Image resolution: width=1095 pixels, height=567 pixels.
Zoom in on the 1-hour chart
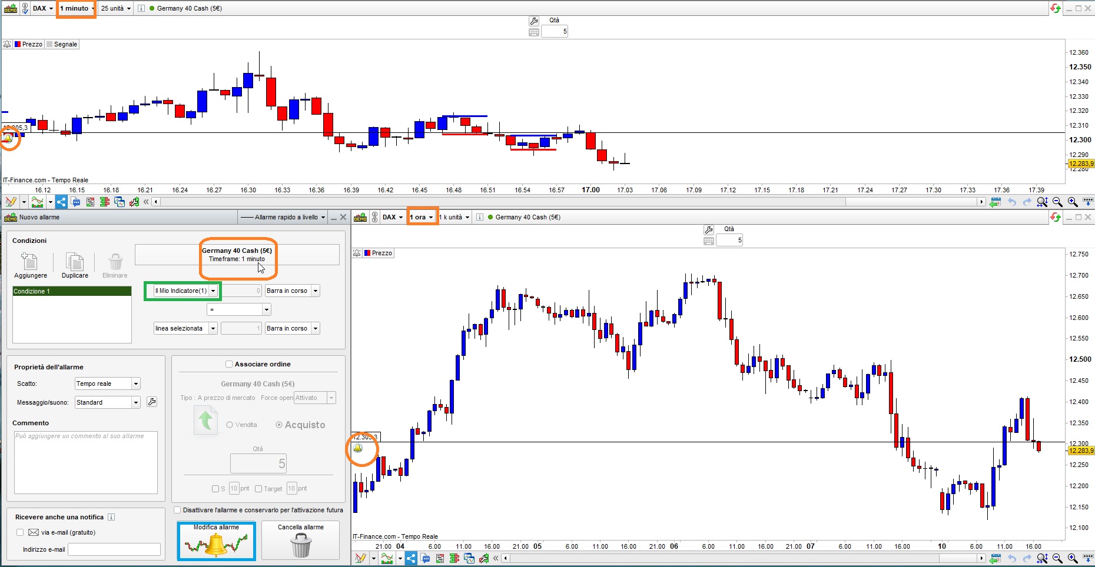point(1073,558)
